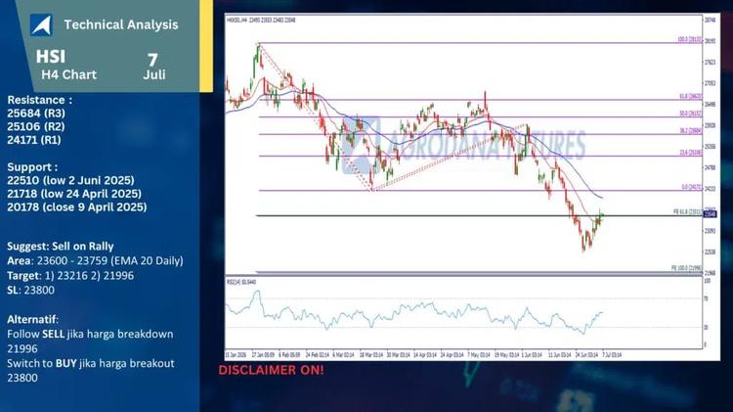Click the 28748 price at top of axis
The width and height of the screenshot is (733, 412).
(x=711, y=21)
